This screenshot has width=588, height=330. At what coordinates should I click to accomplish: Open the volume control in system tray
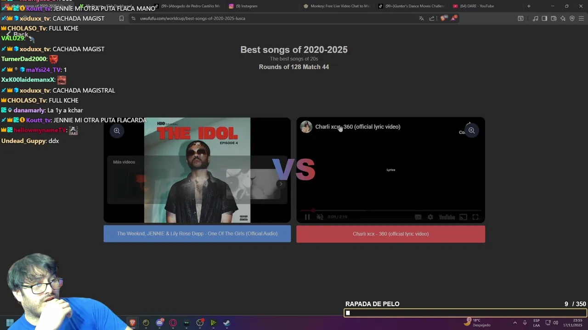(x=555, y=323)
